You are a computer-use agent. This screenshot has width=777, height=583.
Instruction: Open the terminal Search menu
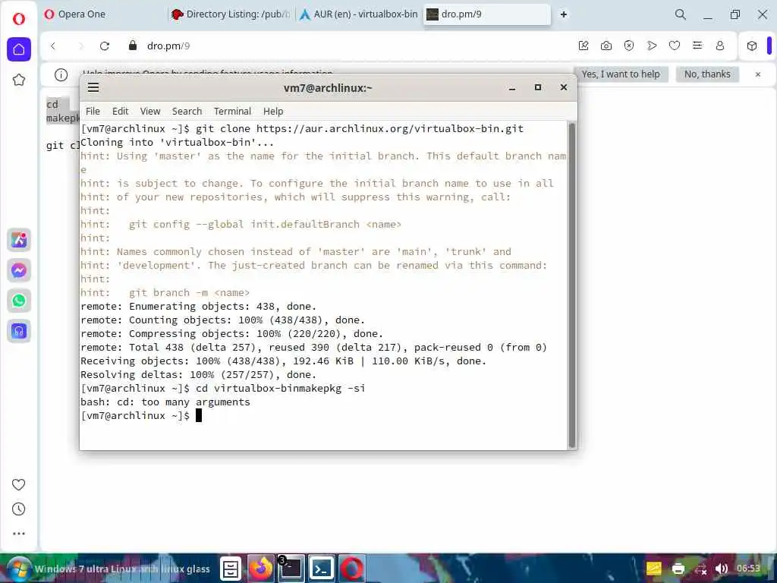[187, 111]
